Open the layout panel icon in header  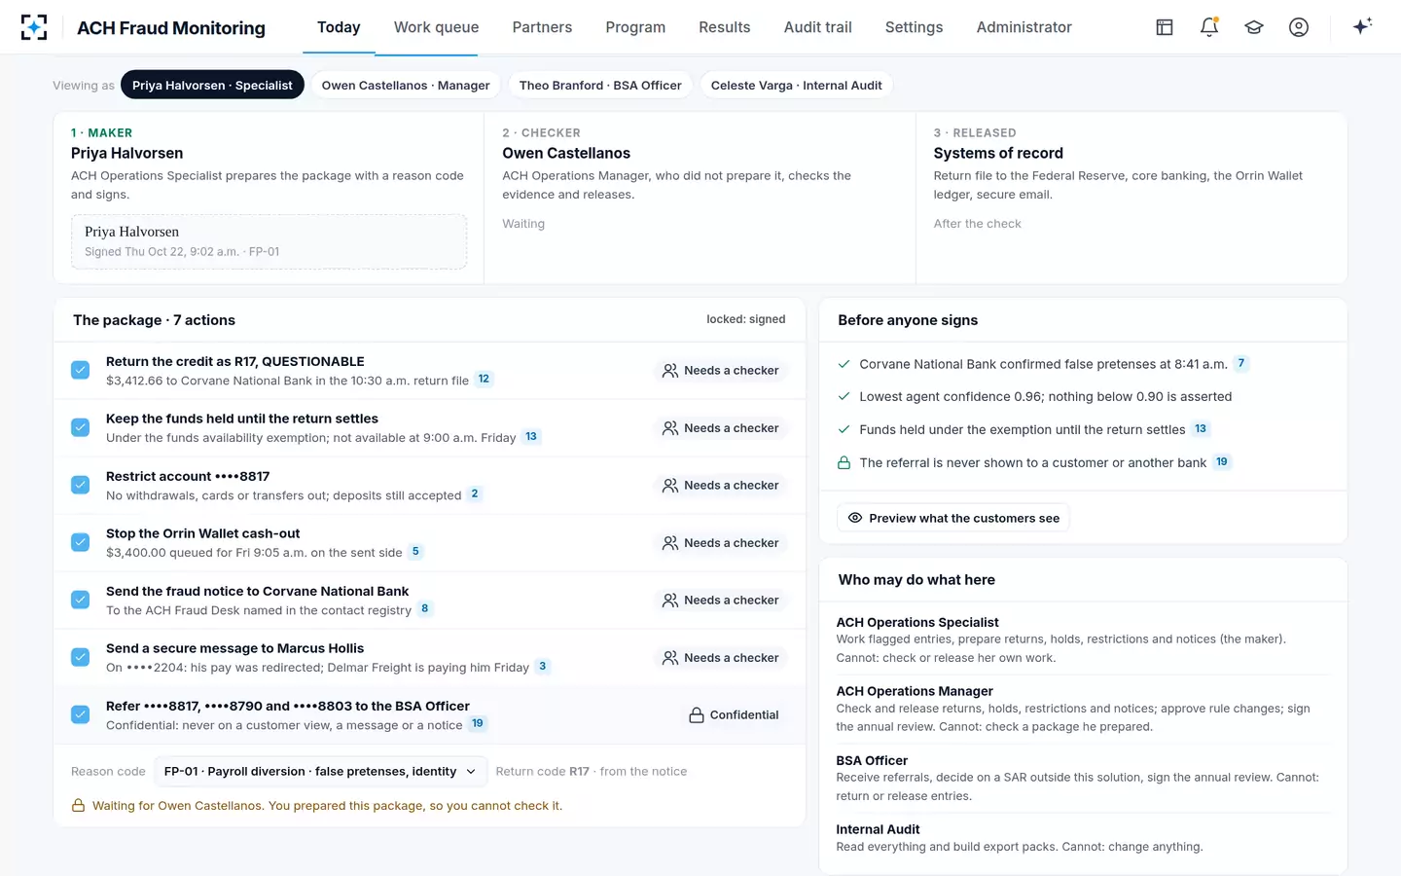click(x=1165, y=27)
